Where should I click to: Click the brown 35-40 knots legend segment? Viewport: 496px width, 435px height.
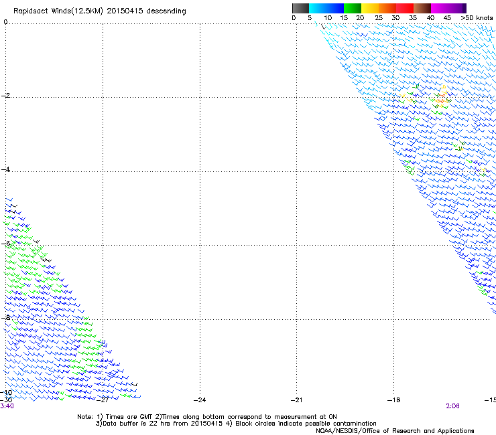[x=422, y=8]
